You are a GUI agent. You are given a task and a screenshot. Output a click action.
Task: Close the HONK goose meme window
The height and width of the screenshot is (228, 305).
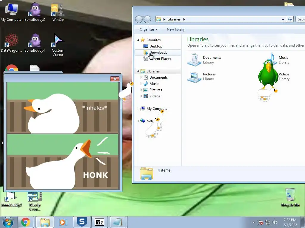[115, 79]
